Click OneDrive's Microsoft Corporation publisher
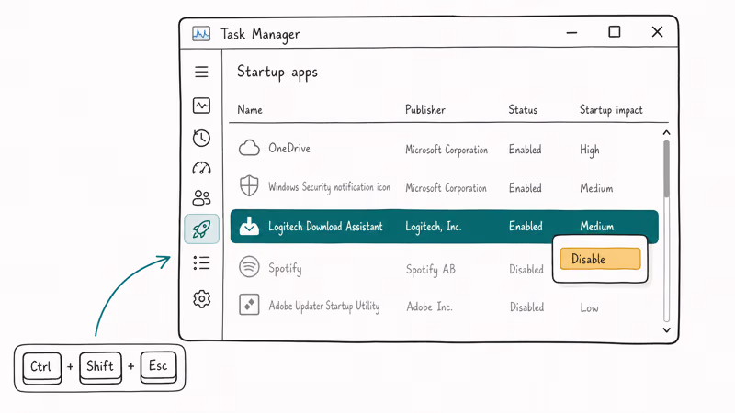Screen dimensions: 735x413 (447, 150)
